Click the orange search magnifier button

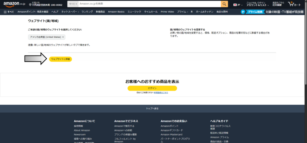(x=224, y=4)
